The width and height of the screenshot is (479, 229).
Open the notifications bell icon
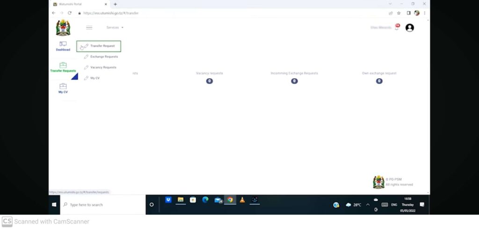coord(397,28)
